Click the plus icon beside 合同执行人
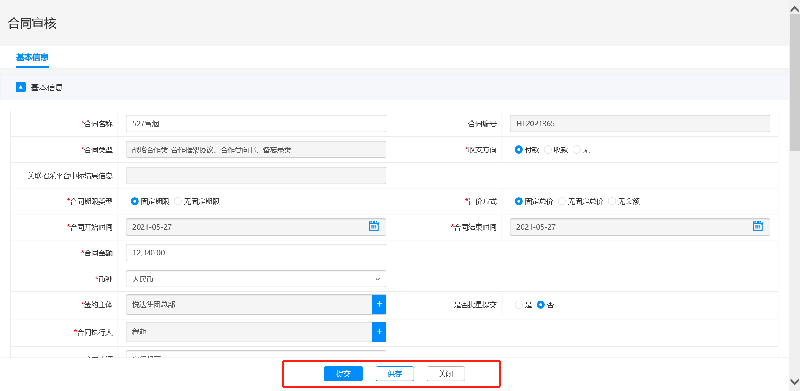 pyautogui.click(x=379, y=332)
